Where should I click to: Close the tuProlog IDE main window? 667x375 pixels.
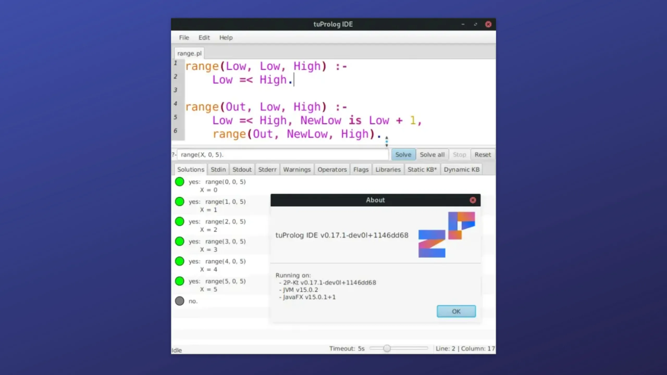click(x=488, y=24)
